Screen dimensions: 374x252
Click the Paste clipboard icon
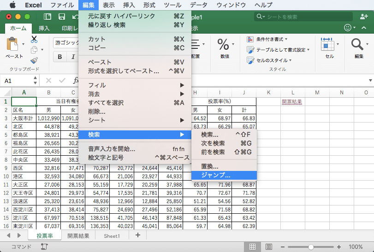(x=12, y=44)
